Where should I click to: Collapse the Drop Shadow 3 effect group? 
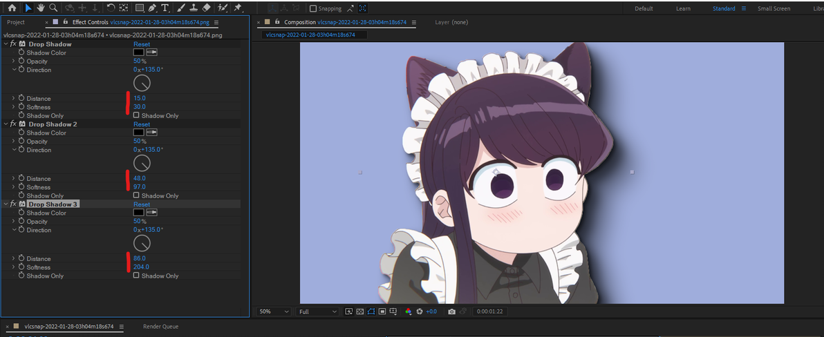6,204
